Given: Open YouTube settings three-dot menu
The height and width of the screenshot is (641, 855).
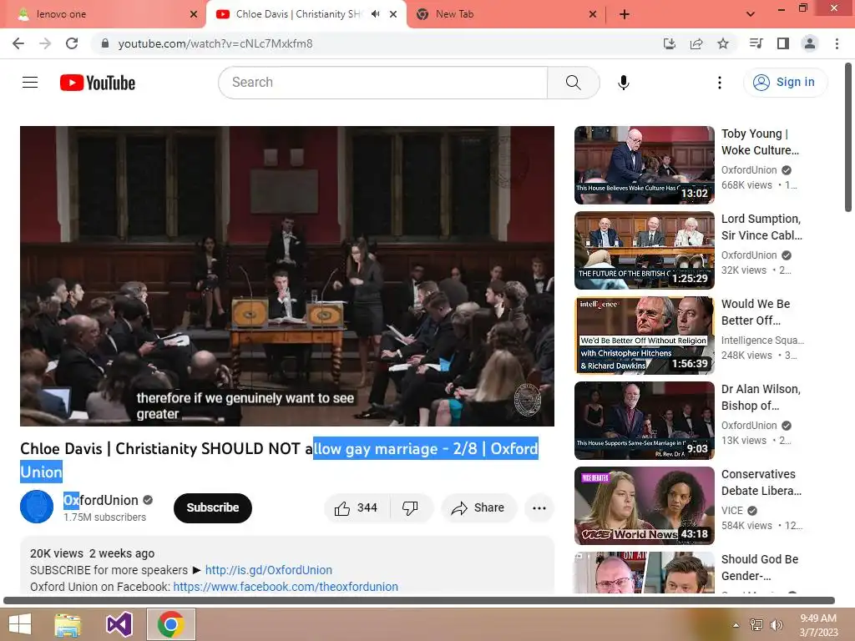Looking at the screenshot, I should (x=719, y=83).
